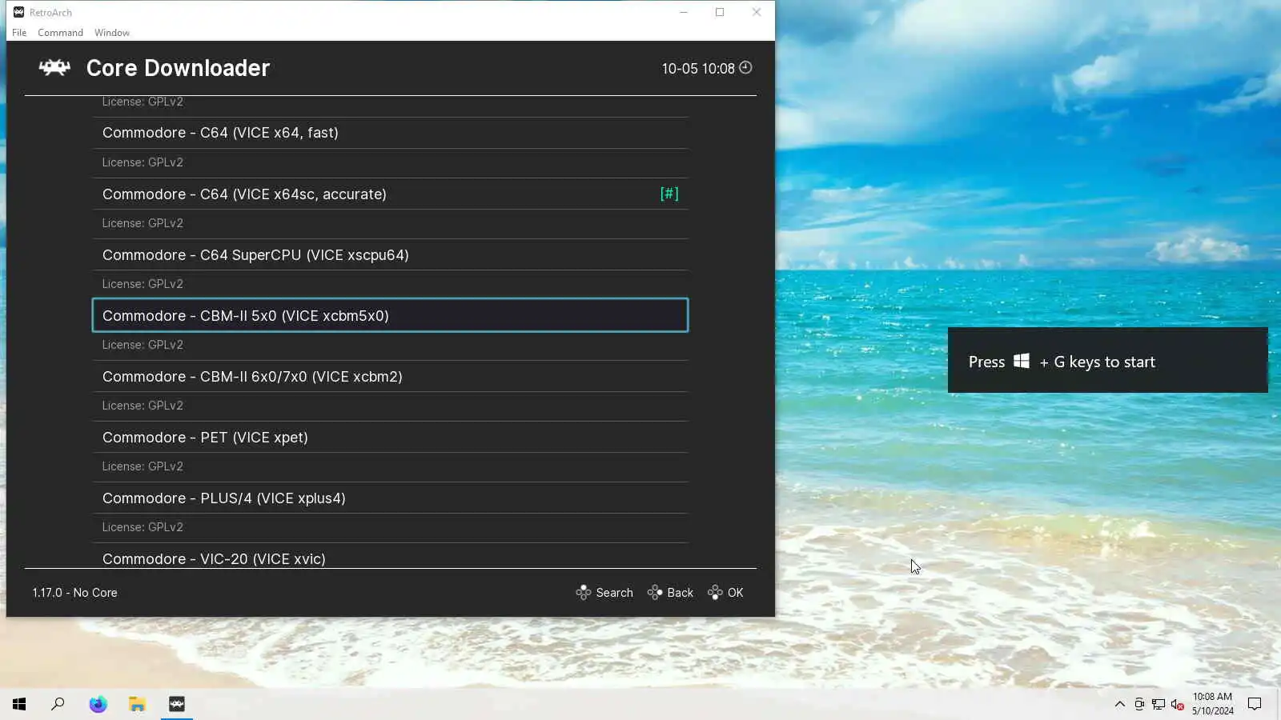Select Commodore - C64 (VICE x64, fast) core
Viewport: 1281px width, 720px height.
[390, 133]
